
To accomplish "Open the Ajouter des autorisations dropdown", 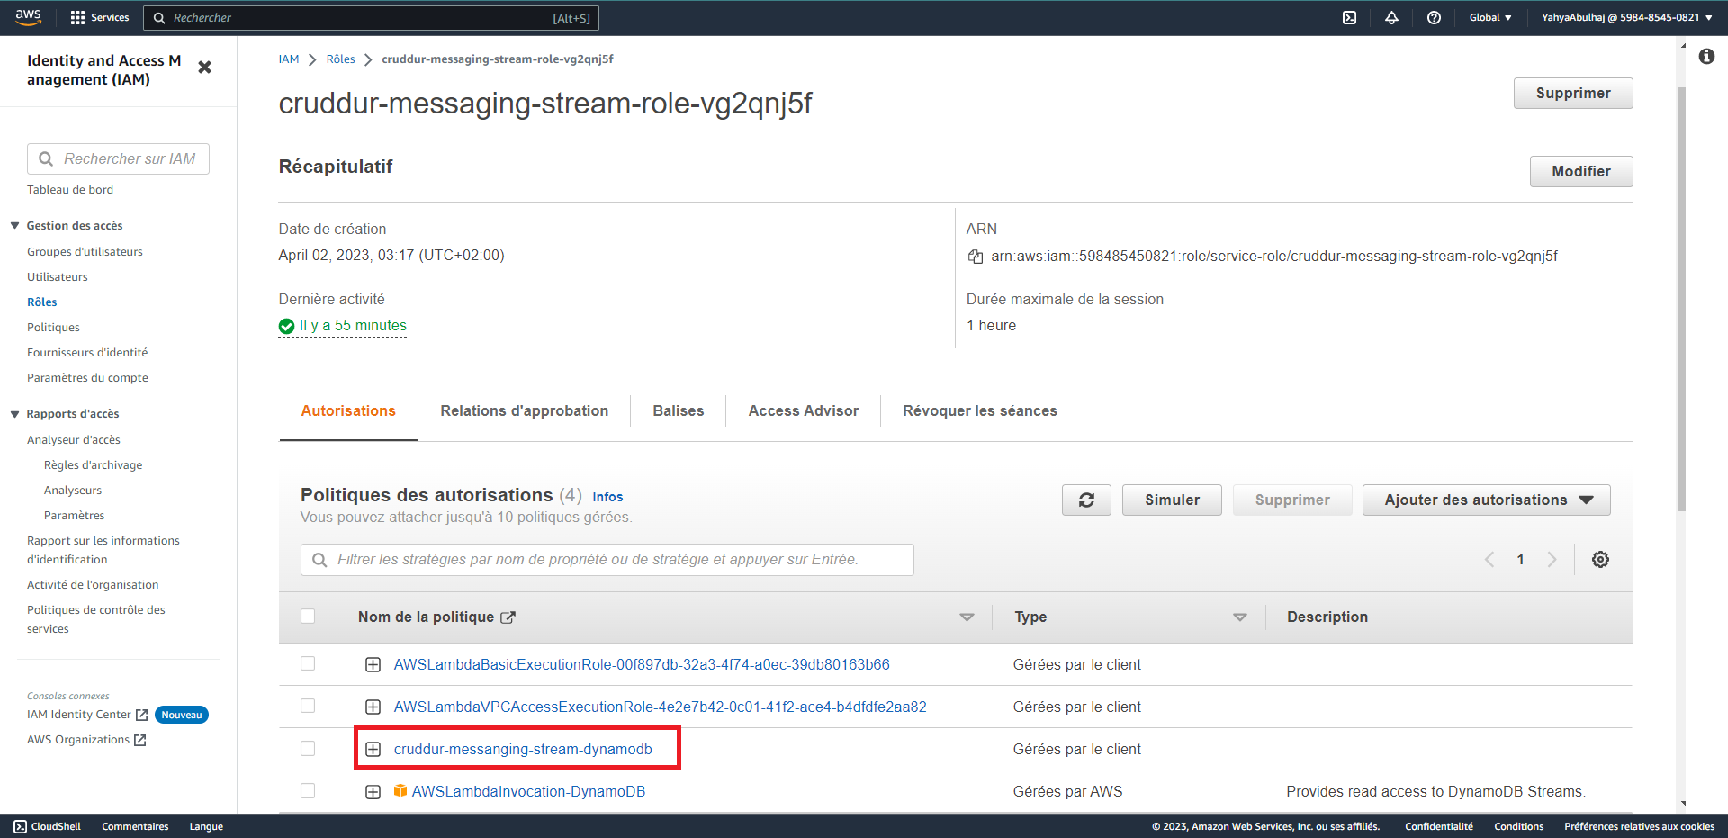I will click(1486, 500).
